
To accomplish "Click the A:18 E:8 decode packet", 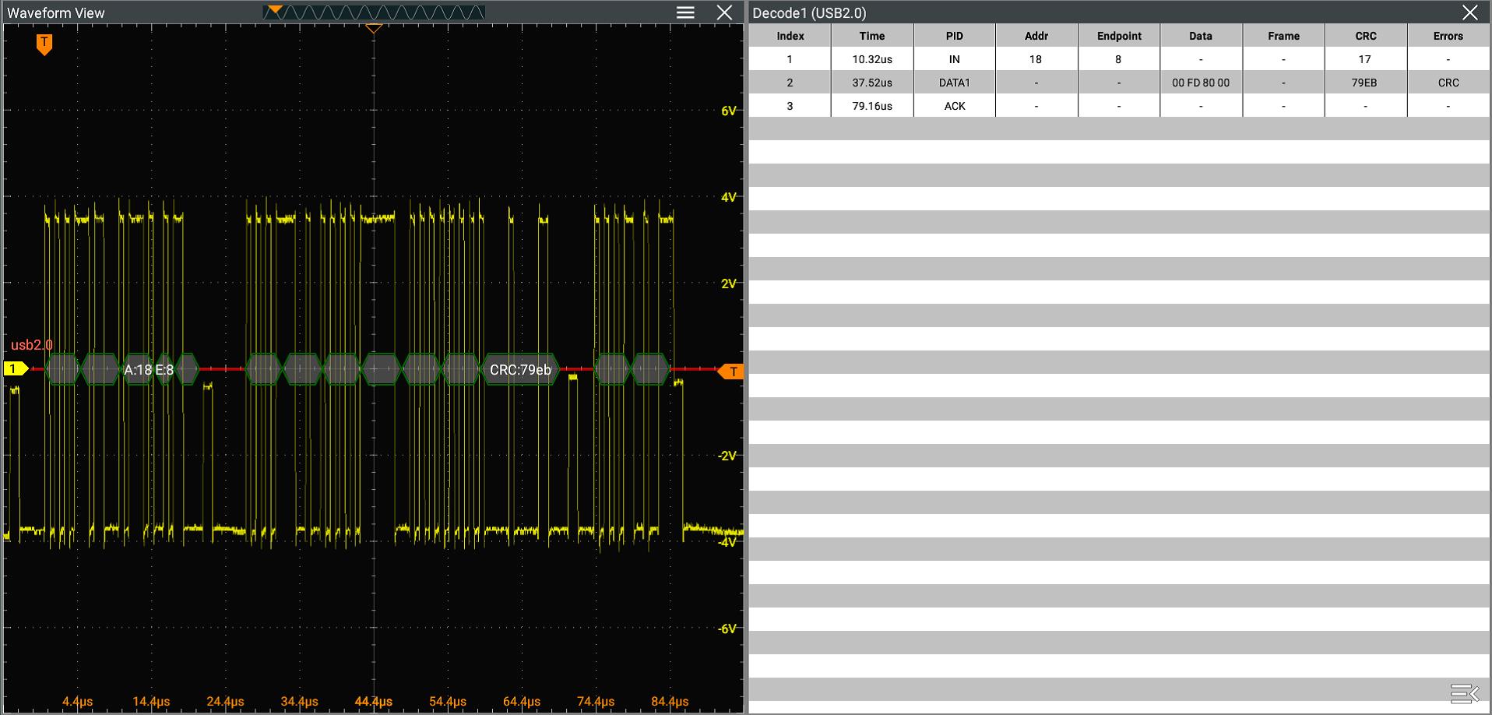I will tap(149, 370).
